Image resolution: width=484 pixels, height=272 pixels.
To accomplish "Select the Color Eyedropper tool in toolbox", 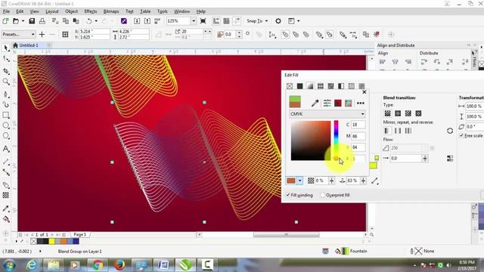I will 6,209.
